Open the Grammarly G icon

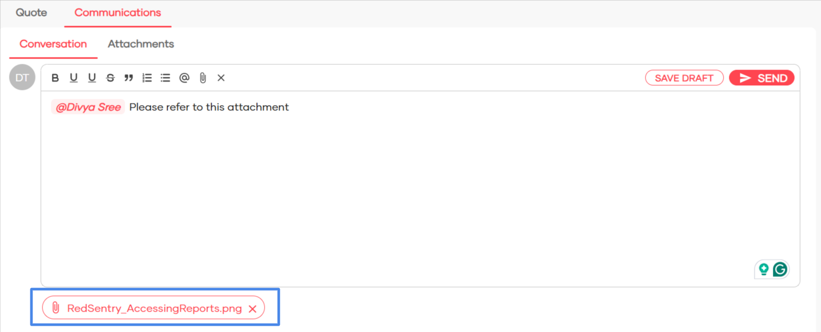click(x=780, y=269)
